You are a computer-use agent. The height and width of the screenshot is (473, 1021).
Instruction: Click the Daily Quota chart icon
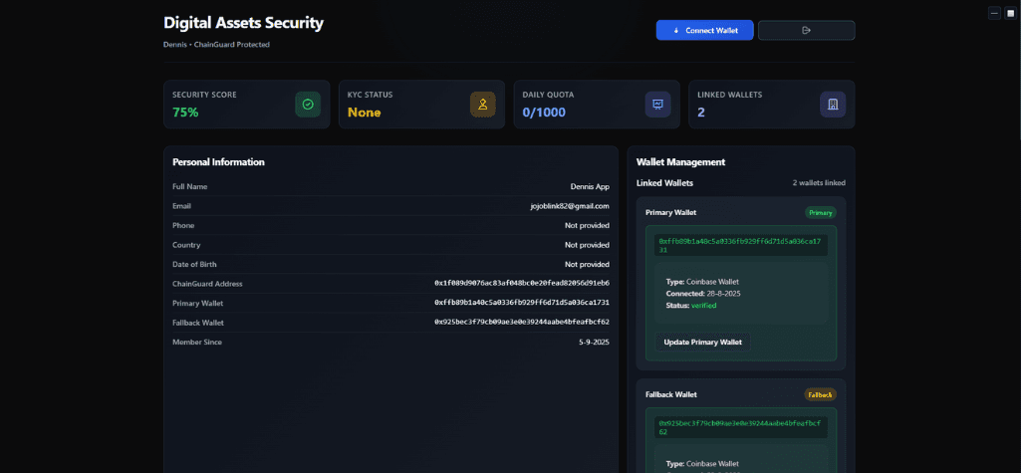click(x=657, y=105)
